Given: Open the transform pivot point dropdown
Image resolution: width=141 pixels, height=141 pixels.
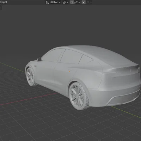Looking at the screenshot, I should 66,2.
